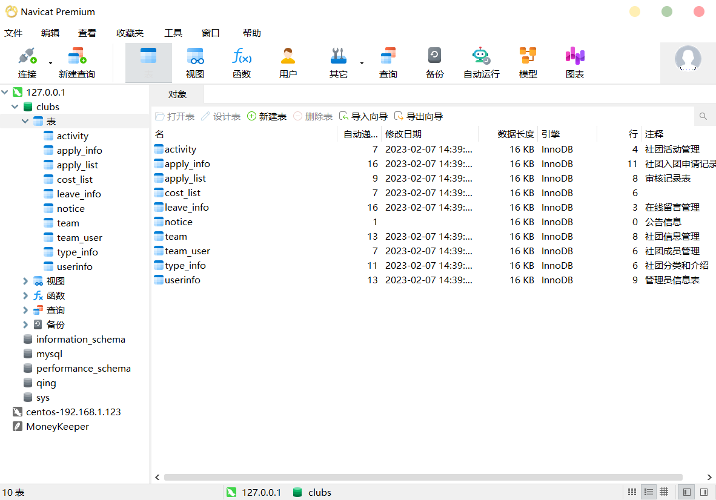This screenshot has height=500, width=716.
Task: Expand the 视图 node in clubs tree
Action: tap(25, 281)
